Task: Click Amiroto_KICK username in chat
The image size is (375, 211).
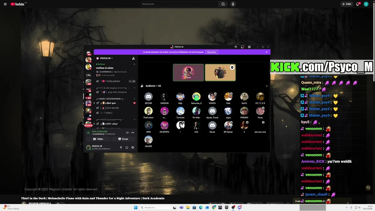Action: 313,161
